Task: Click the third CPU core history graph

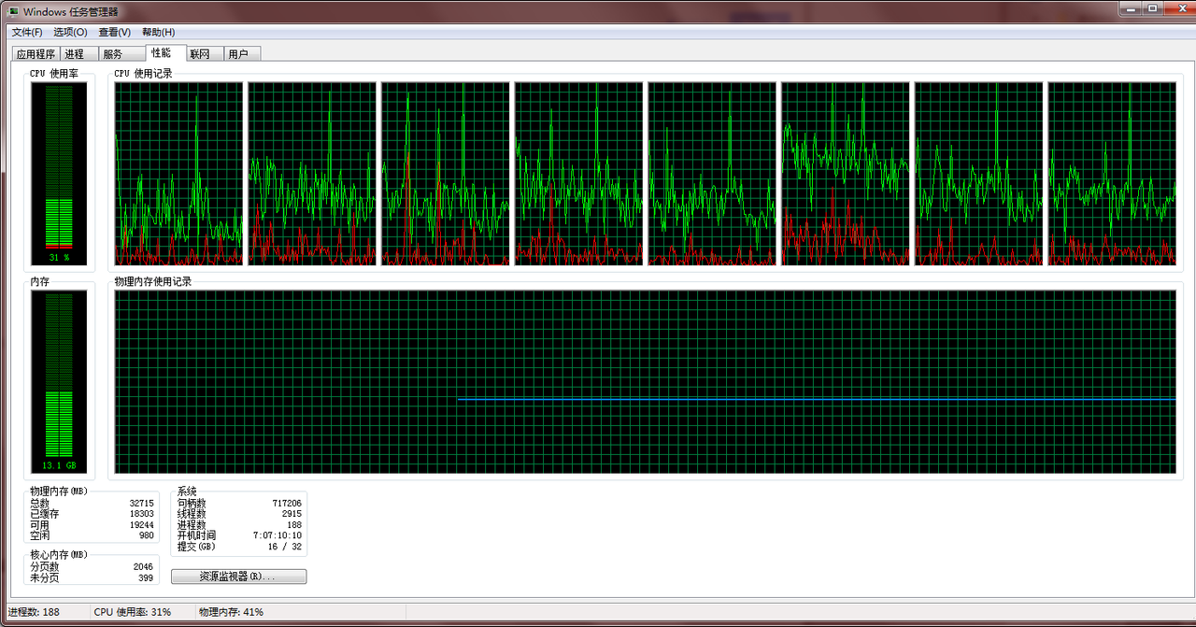Action: [x=446, y=174]
